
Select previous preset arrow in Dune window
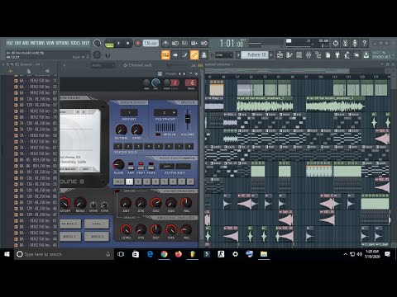179,73
